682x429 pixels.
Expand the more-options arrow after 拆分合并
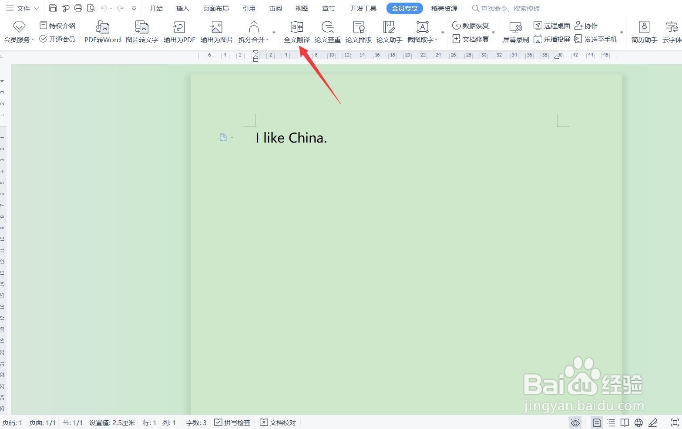(274, 33)
